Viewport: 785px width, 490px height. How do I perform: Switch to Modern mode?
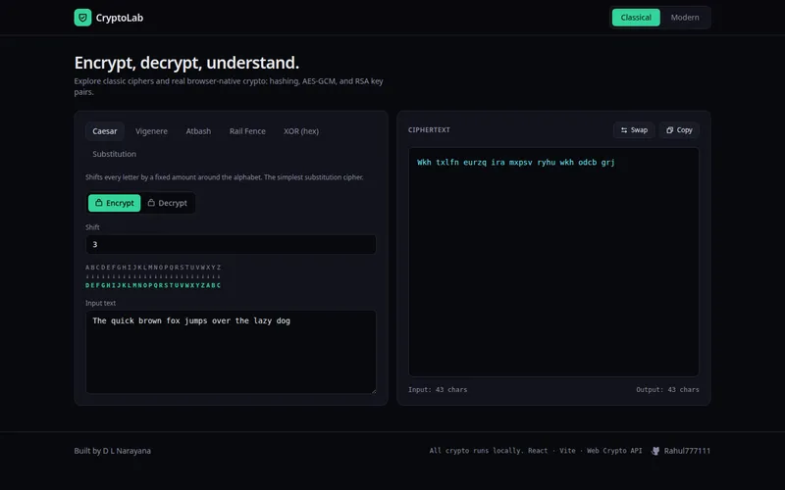[x=684, y=18]
